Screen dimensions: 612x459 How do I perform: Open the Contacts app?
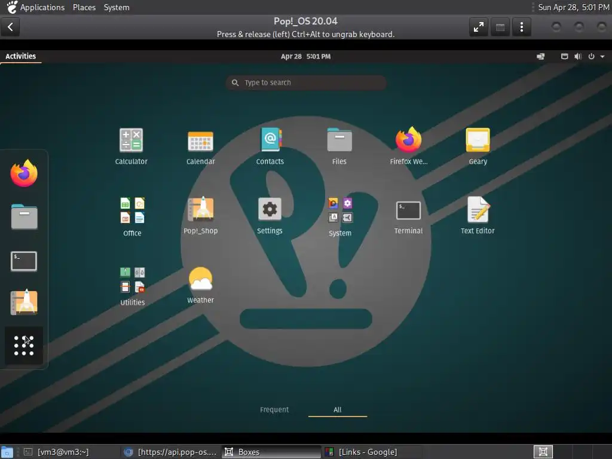270,146
